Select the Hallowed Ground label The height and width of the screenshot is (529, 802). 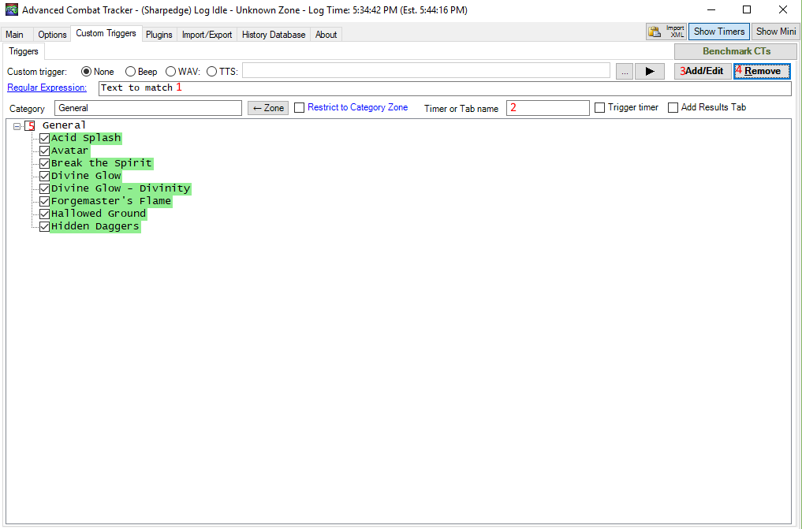[x=99, y=214]
